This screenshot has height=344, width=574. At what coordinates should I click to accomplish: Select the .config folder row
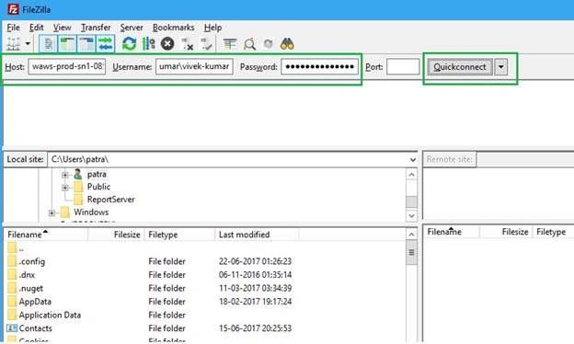coord(205,261)
